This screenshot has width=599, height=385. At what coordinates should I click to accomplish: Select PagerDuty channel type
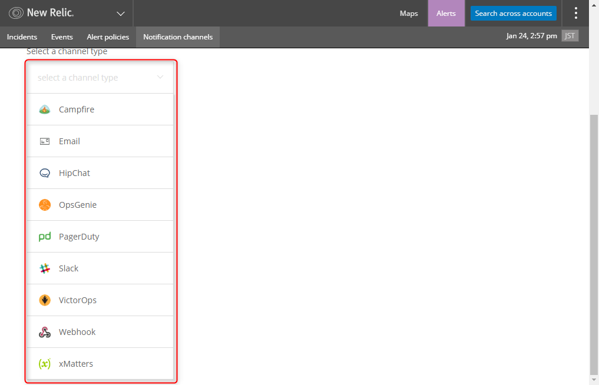pyautogui.click(x=100, y=237)
